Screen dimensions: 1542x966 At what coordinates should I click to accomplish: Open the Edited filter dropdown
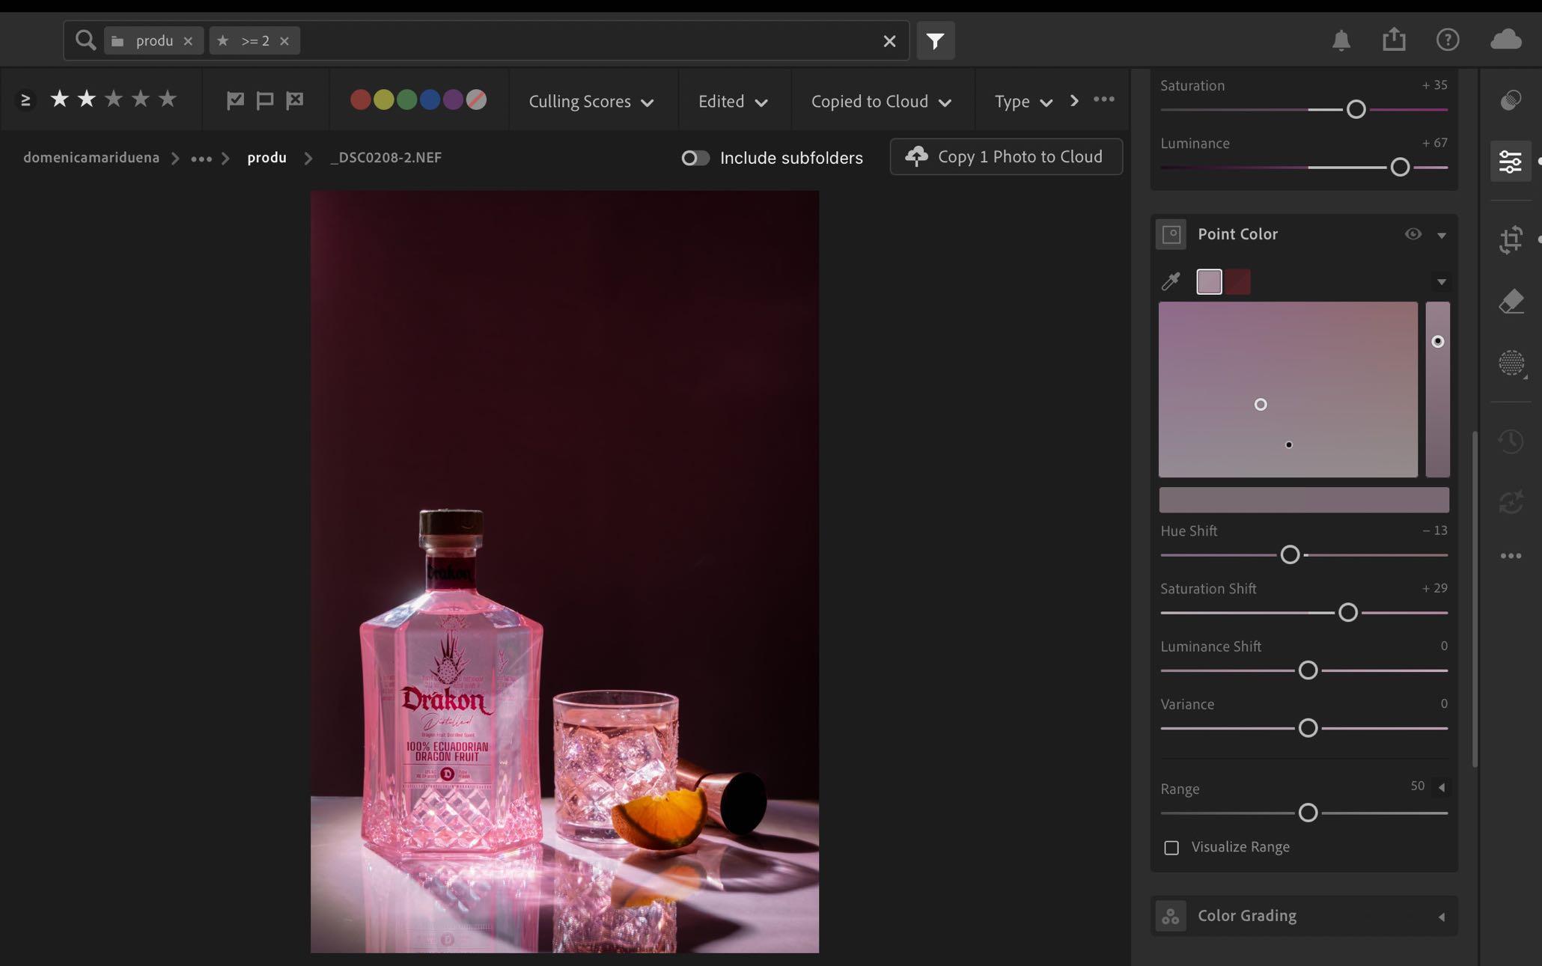732,102
